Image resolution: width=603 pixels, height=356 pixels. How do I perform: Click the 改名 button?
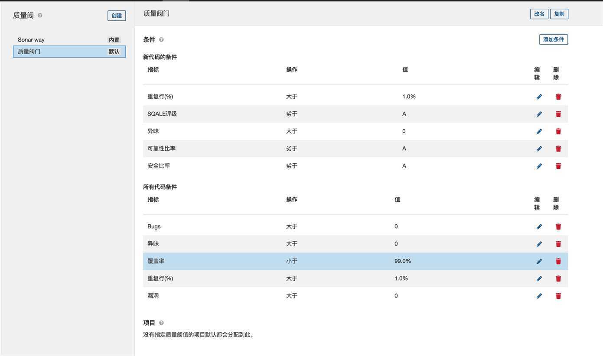(539, 14)
